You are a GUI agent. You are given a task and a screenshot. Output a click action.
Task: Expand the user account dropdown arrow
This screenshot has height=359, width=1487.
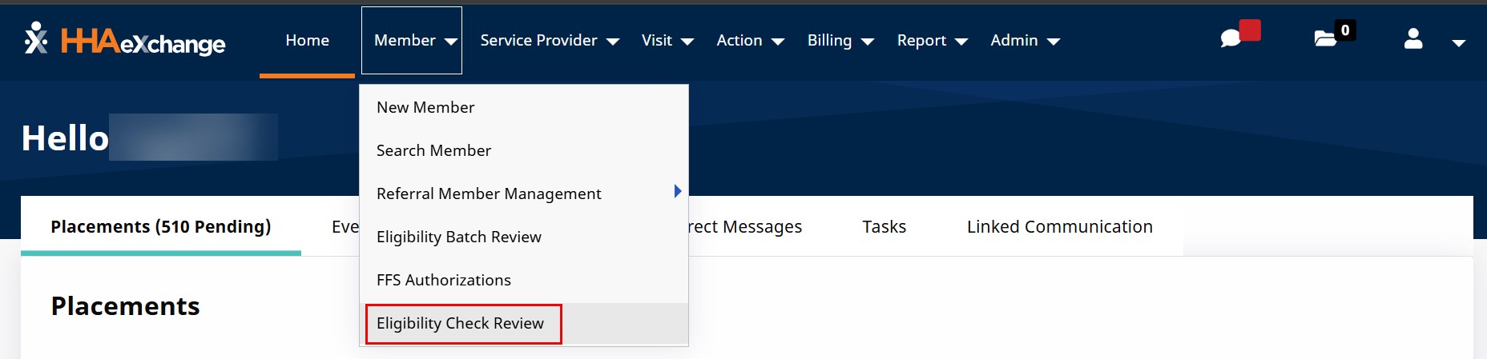pos(1458,43)
